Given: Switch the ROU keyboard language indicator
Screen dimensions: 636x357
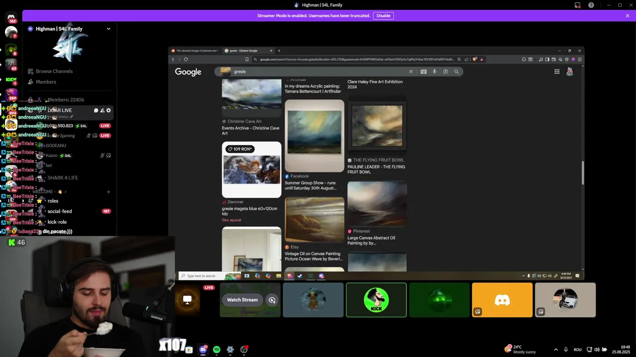Looking at the screenshot, I should click(x=577, y=350).
